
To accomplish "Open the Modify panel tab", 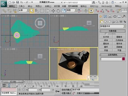I will 105,16.
